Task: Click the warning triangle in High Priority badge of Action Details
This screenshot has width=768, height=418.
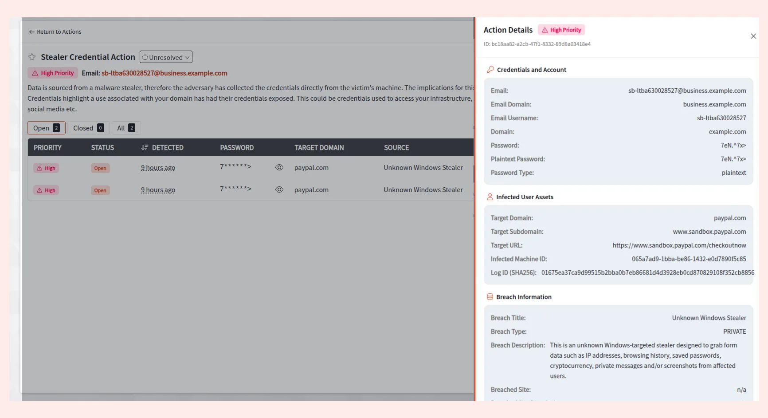Action: (545, 30)
